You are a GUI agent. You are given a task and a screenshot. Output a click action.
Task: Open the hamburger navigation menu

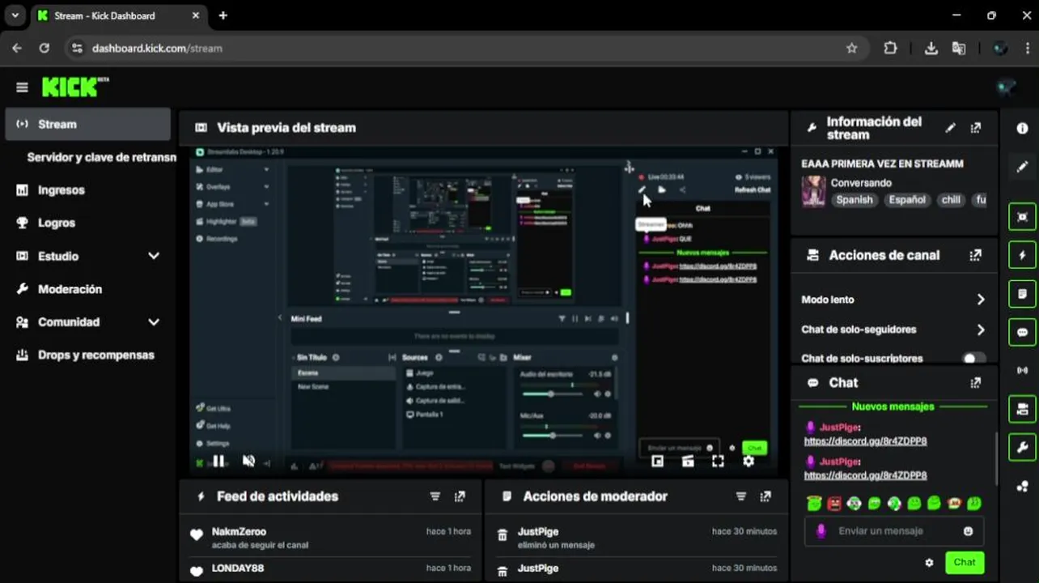pyautogui.click(x=22, y=87)
